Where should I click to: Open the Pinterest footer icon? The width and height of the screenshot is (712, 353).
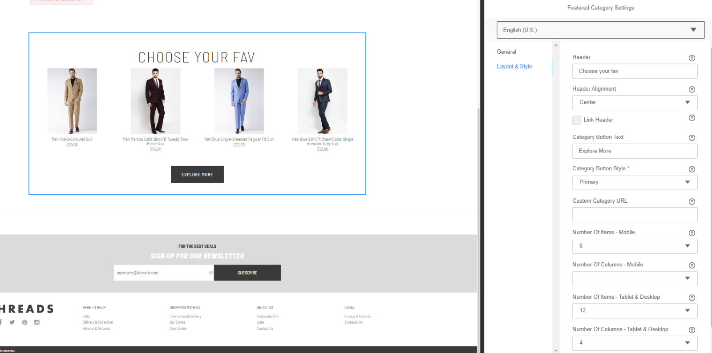click(x=24, y=322)
